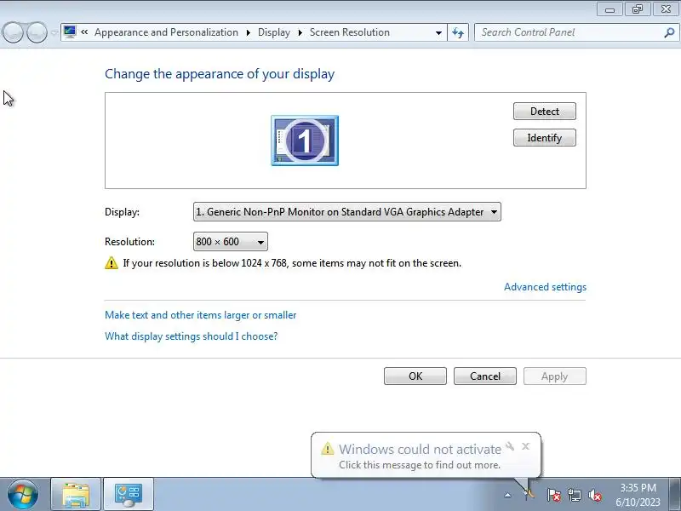681x511 pixels.
Task: Click the double chevron in the address bar
Action: point(84,32)
